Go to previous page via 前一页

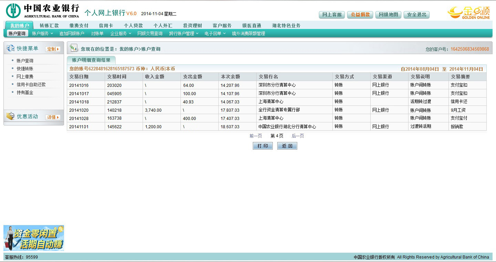256,136
